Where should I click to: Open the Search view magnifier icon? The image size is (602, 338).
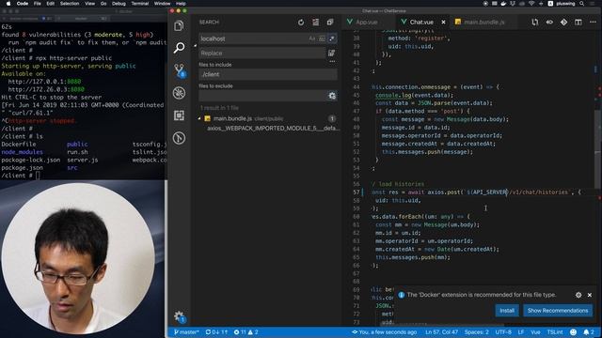tap(179, 48)
